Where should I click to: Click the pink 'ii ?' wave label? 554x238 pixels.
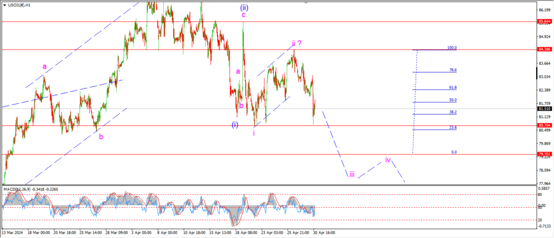pyautogui.click(x=296, y=43)
